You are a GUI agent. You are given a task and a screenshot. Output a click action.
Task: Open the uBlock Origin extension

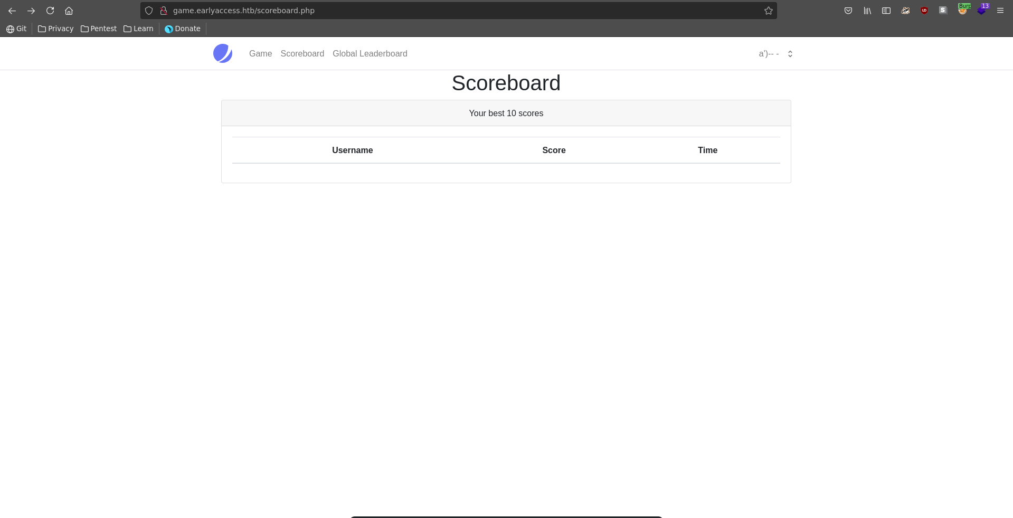tap(924, 11)
